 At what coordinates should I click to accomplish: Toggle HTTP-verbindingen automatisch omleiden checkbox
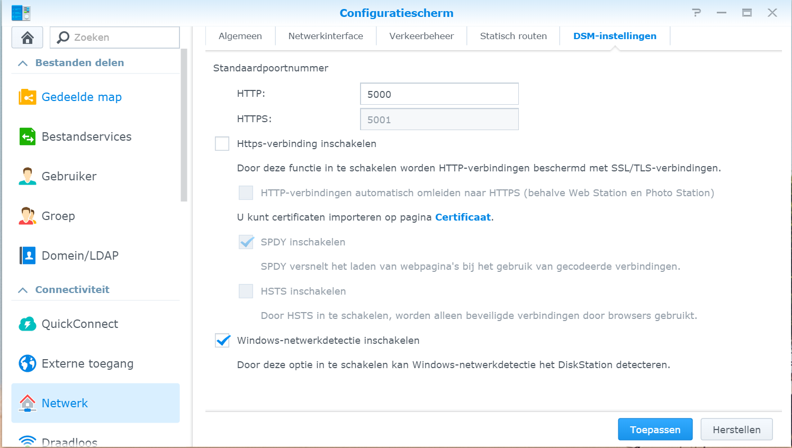(x=246, y=193)
